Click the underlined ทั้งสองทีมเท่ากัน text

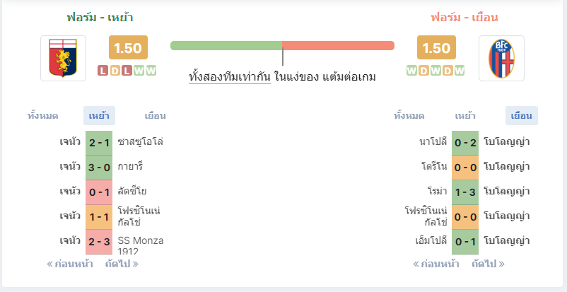[x=230, y=77]
